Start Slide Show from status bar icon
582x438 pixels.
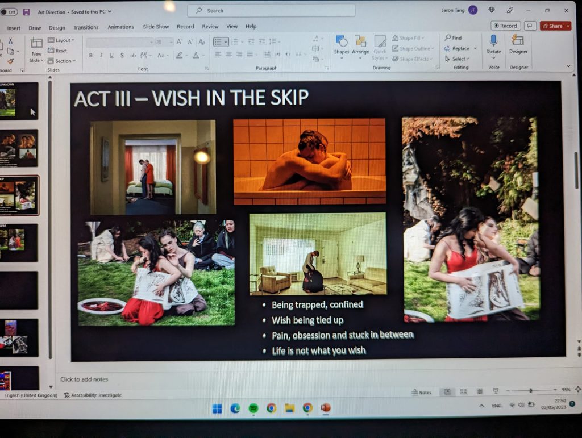coord(496,391)
